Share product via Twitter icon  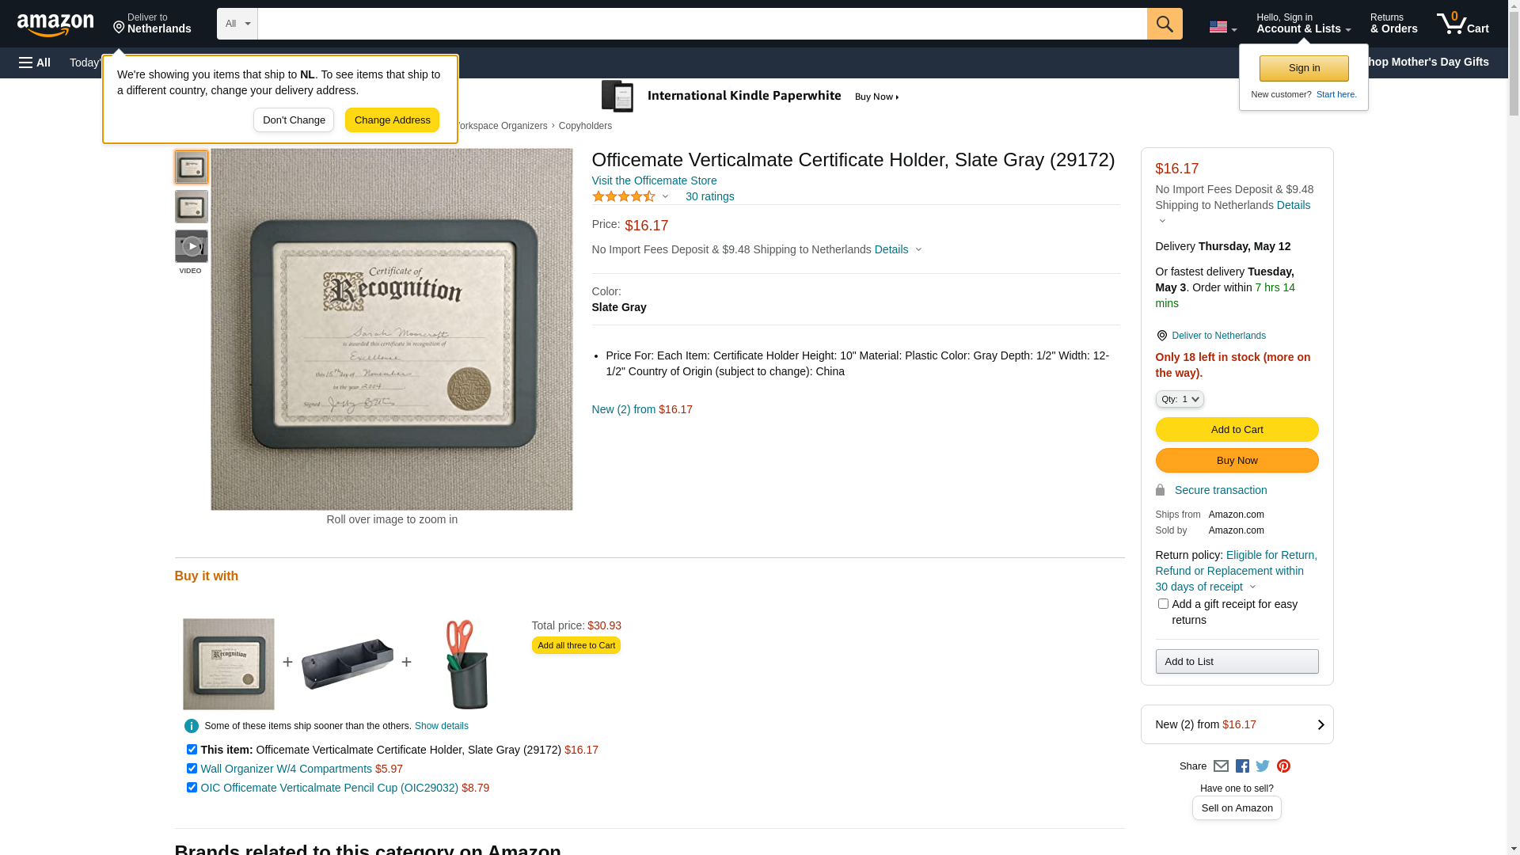click(x=1263, y=766)
